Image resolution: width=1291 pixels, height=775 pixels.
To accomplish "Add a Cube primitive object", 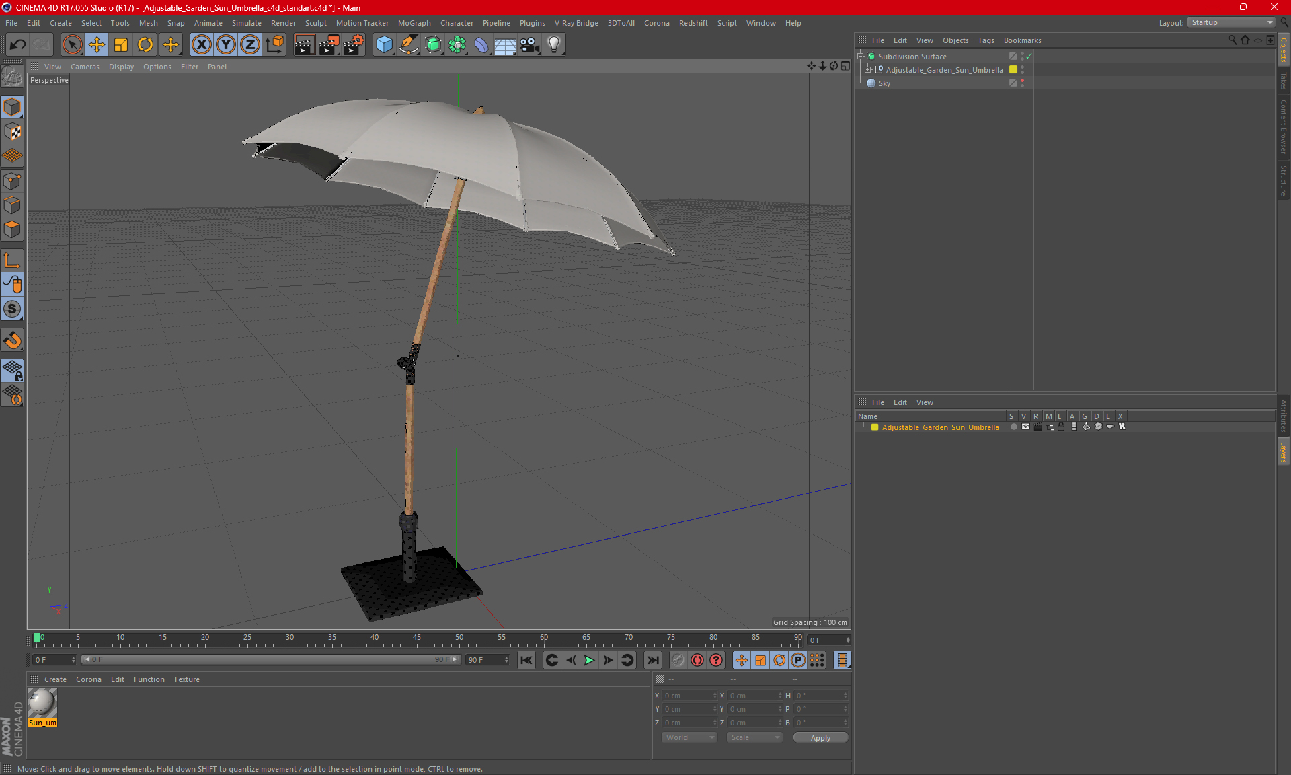I will (384, 45).
